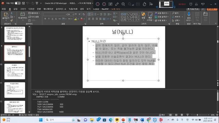Click the orange Share button
Image resolution: width=219 pixels, height=123 pixels.
[212, 9]
